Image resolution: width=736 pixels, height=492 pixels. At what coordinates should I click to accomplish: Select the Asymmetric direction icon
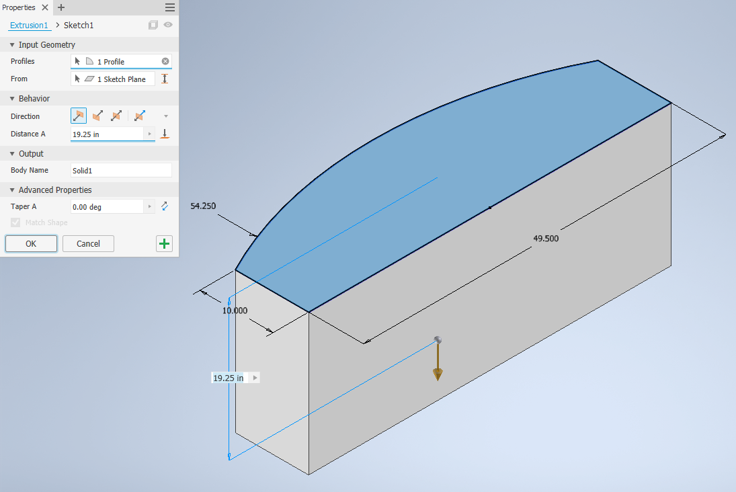pyautogui.click(x=139, y=116)
